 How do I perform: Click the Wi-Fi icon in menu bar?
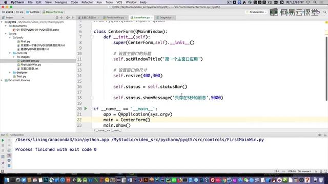(x=308, y=2)
